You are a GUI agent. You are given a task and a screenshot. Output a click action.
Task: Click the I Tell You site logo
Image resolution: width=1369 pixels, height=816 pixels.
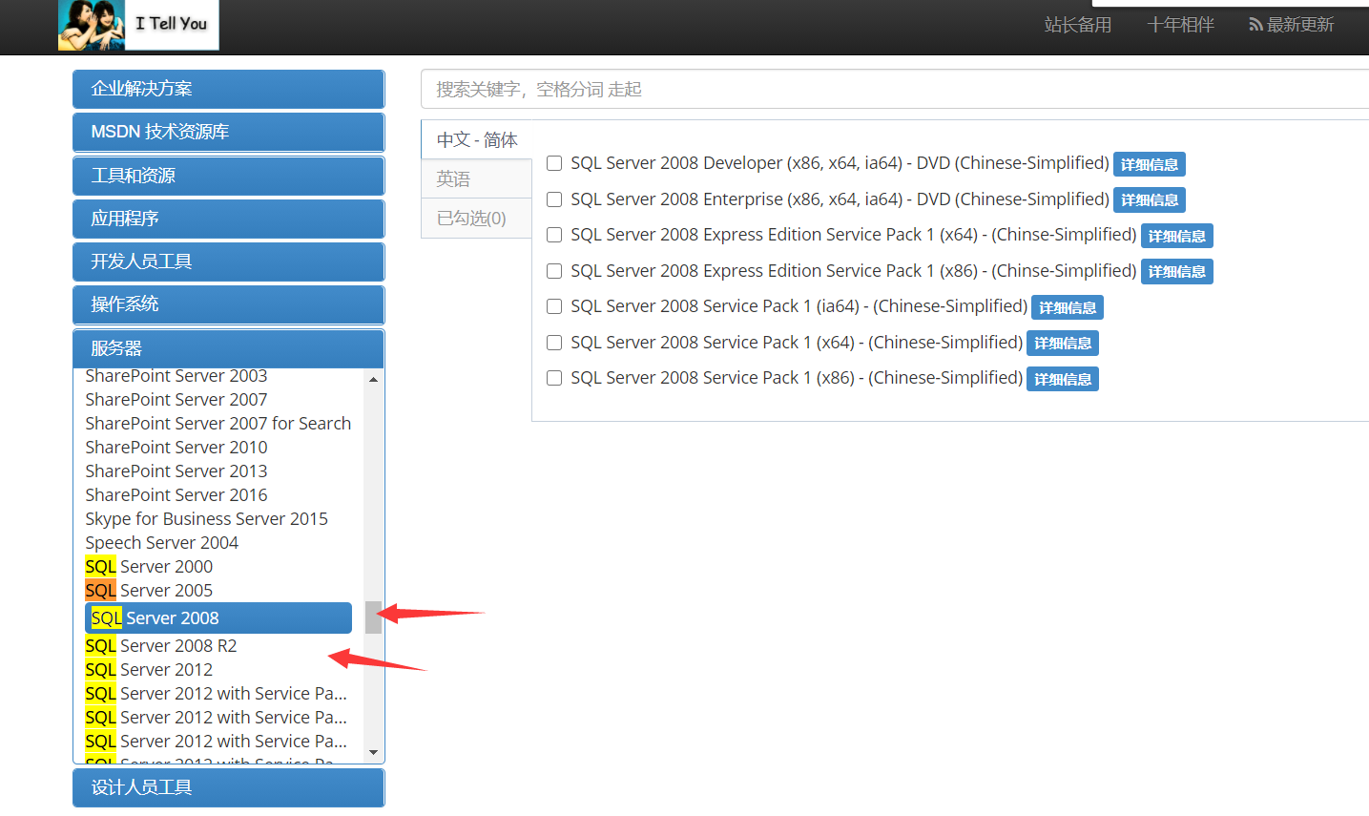click(x=137, y=25)
